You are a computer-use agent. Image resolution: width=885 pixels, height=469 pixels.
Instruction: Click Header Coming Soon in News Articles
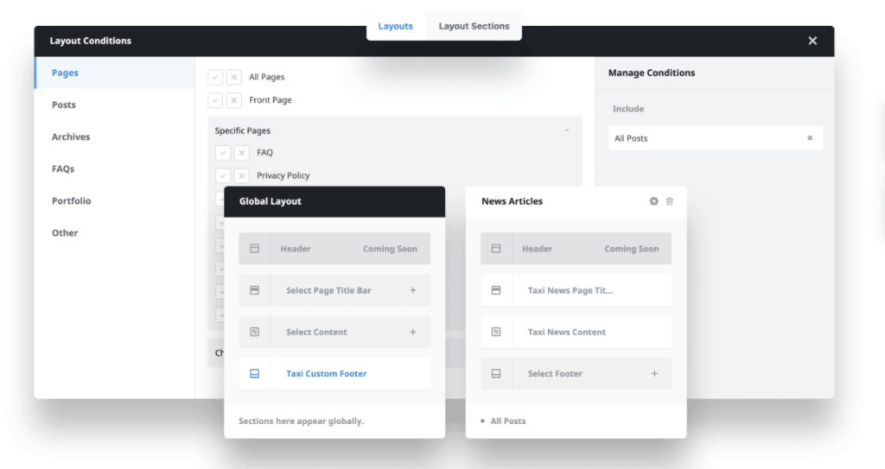[x=576, y=249]
